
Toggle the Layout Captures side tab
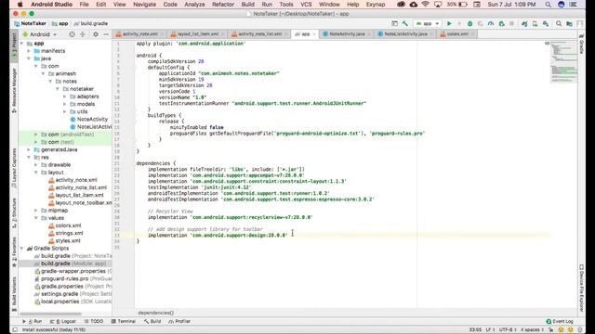pyautogui.click(x=14, y=168)
